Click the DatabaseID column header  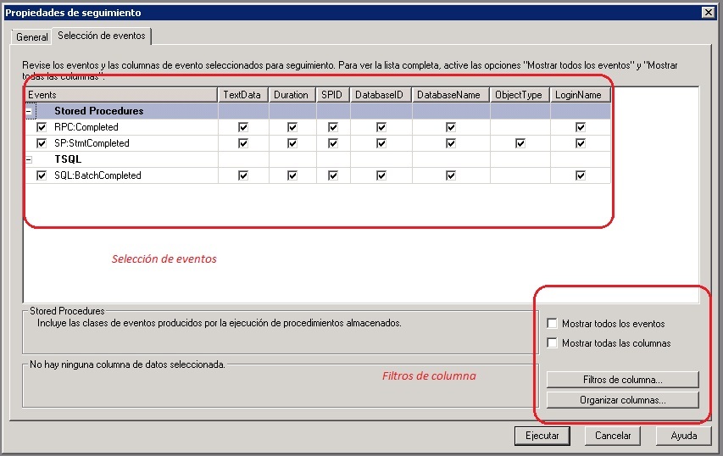point(381,95)
